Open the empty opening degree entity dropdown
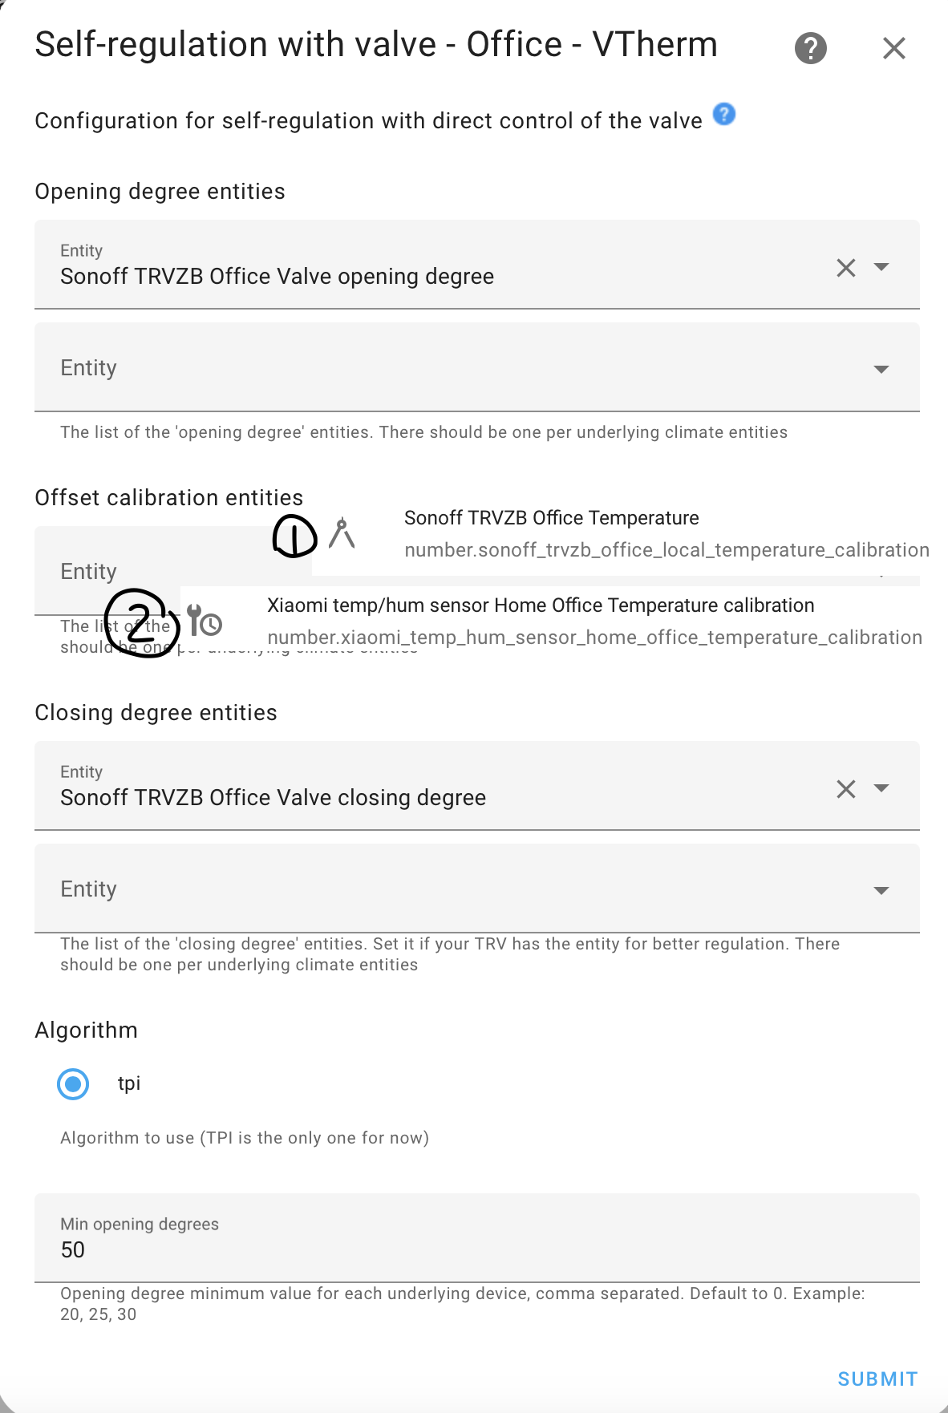The image size is (948, 1413). pos(881,369)
